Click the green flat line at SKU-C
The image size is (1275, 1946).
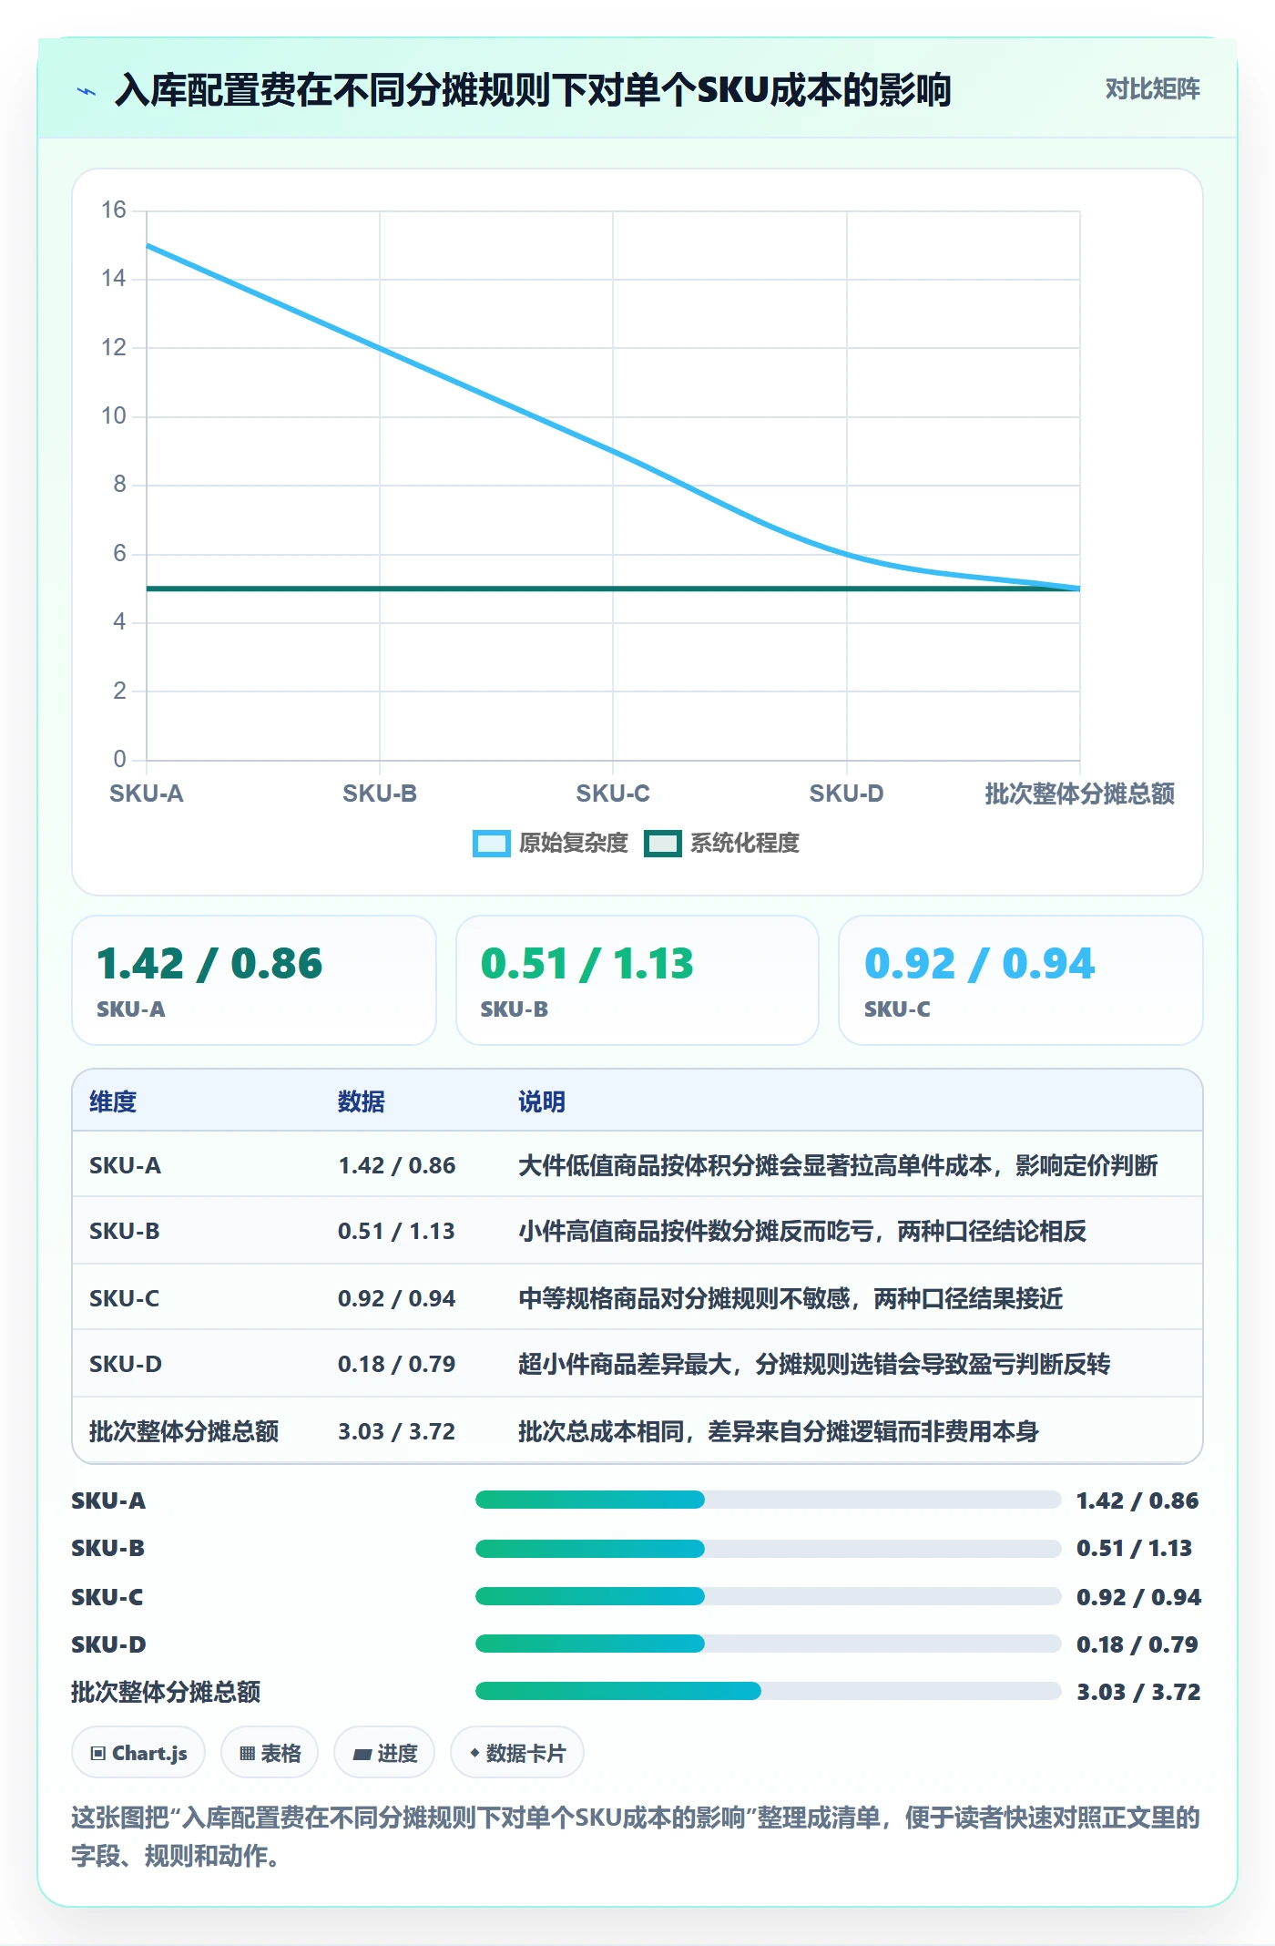point(613,589)
